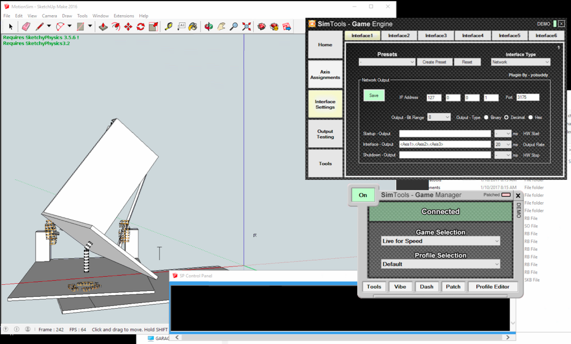The width and height of the screenshot is (571, 344).
Task: Click the Patch button in Game Manager
Action: 453,287
